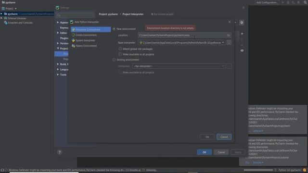
Task: Click Fix link in lower Defender notification
Action: click(x=247, y=162)
